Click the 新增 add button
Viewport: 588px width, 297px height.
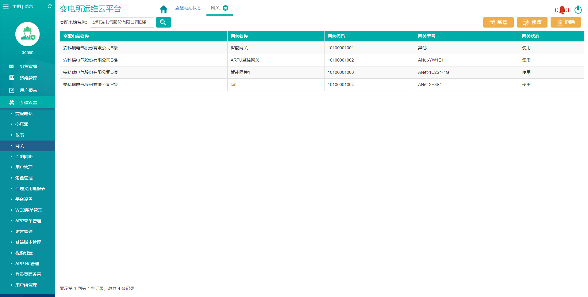pyautogui.click(x=498, y=22)
